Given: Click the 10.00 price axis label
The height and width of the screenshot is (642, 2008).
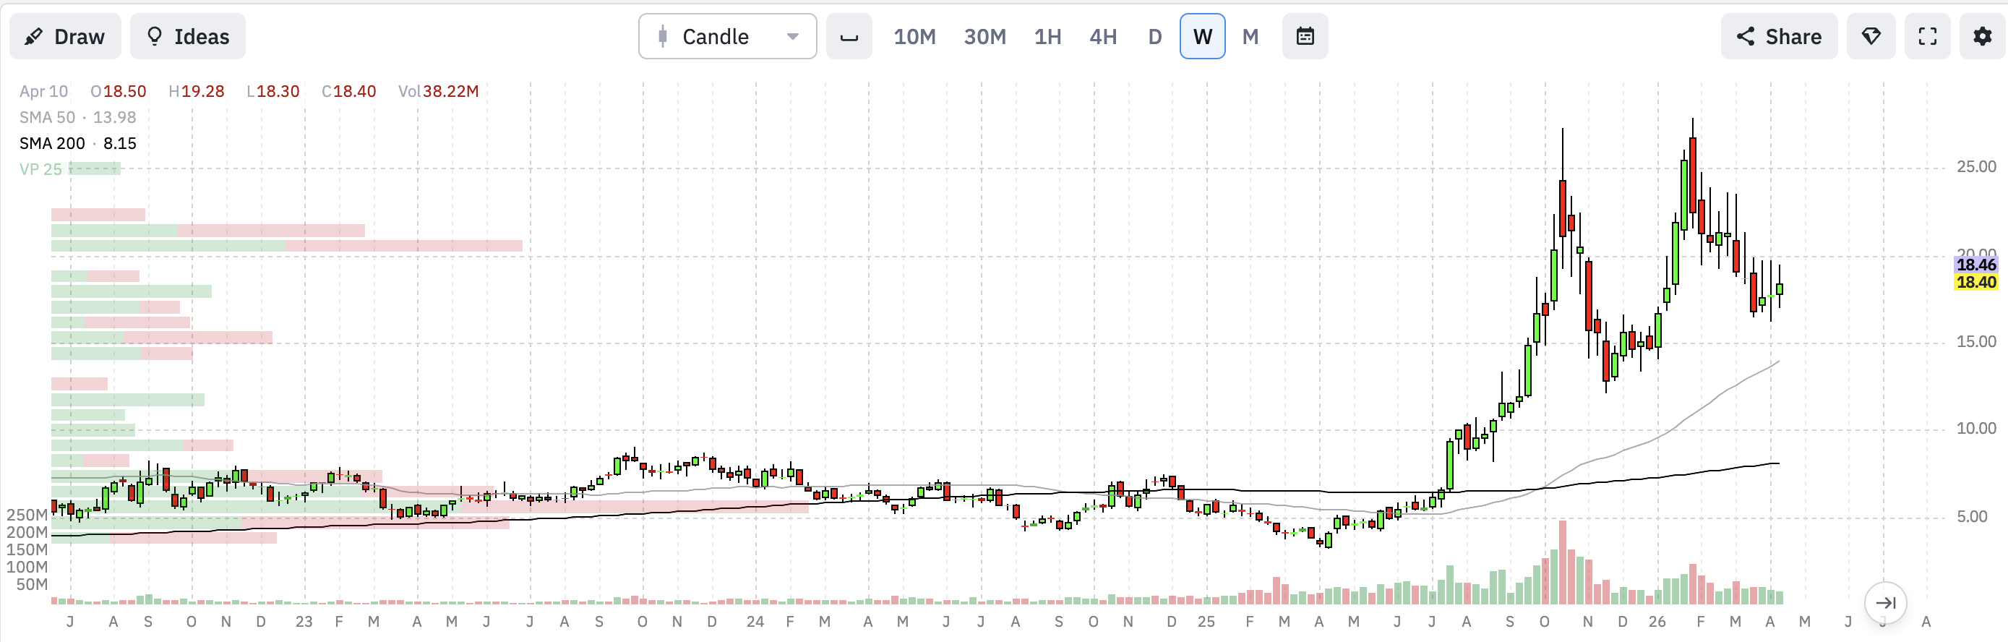Looking at the screenshot, I should (1976, 428).
